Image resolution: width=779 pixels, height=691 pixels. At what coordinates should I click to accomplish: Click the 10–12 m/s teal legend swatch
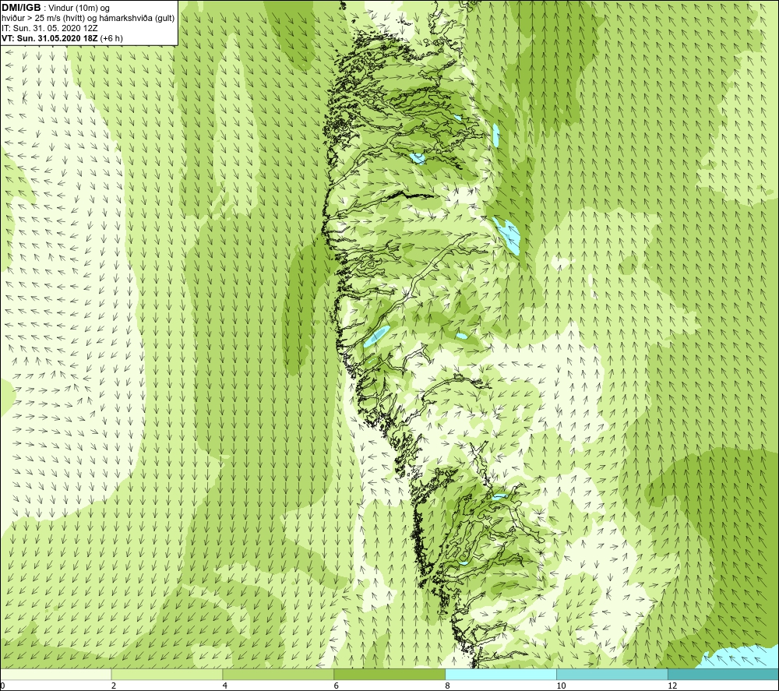612,674
